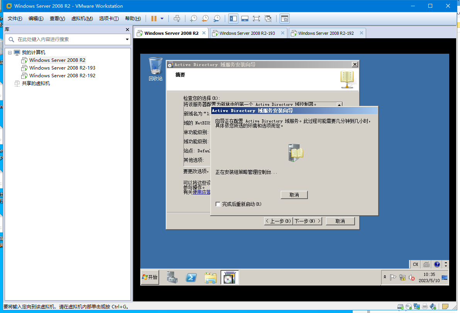Screen dimensions: 460x313
Task: Open the 虚拟机(M) menu
Action: coord(82,19)
